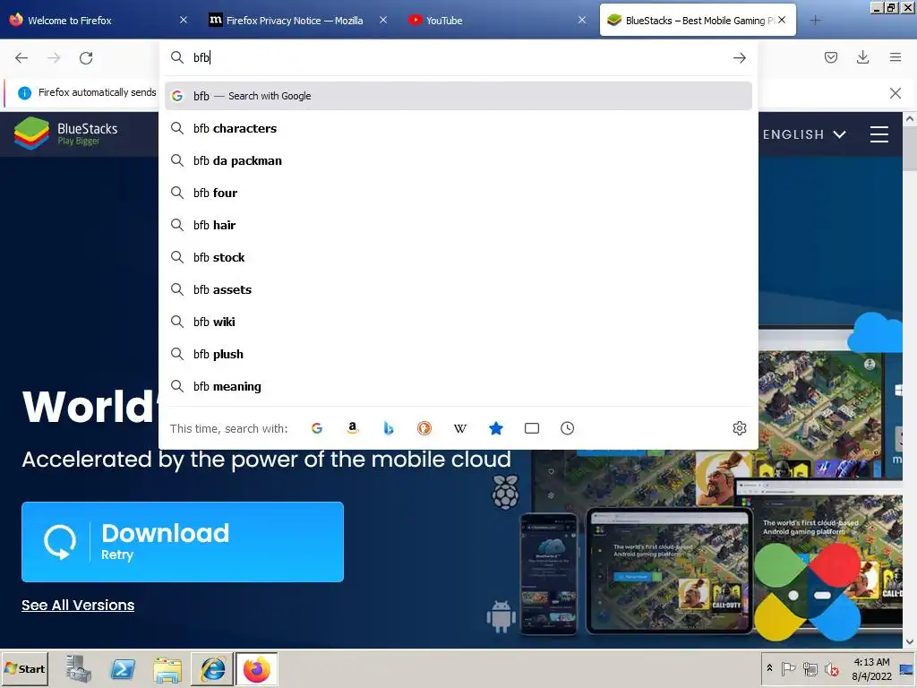Show hidden tray icons arrow
Viewport: 917px width, 688px height.
(769, 668)
